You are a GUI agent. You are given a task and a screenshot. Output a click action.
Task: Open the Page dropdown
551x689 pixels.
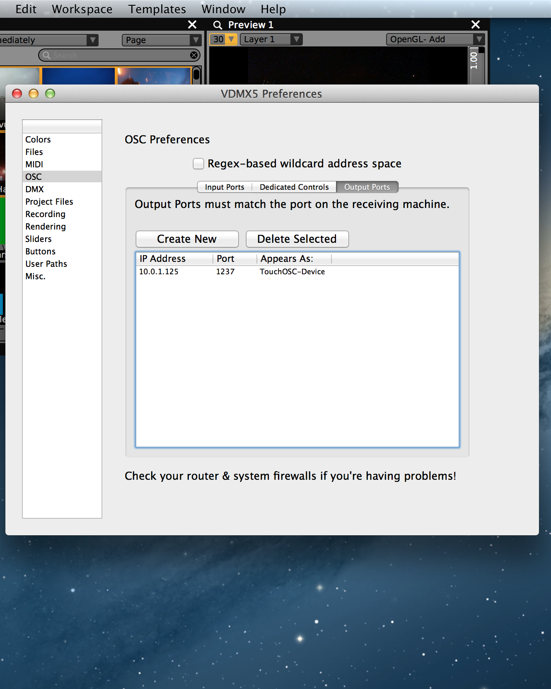(162, 40)
